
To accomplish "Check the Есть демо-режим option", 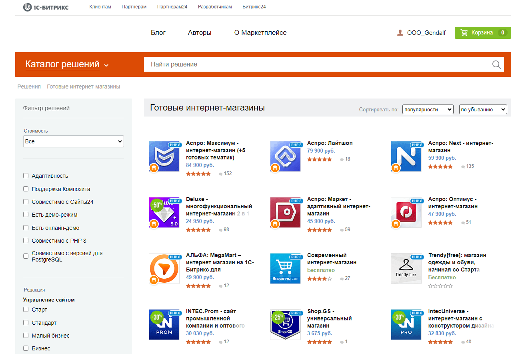I will point(26,215).
